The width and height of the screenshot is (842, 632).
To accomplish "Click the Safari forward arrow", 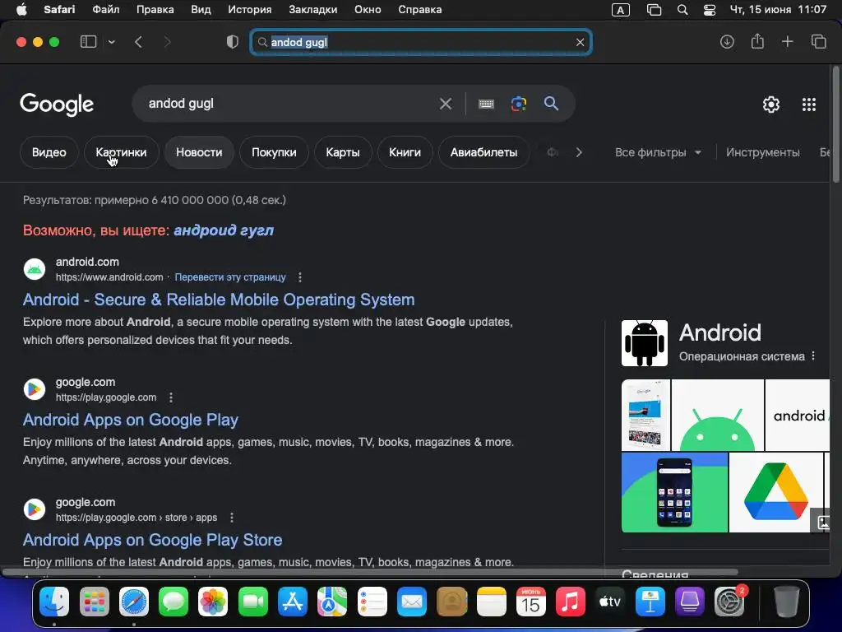I will (167, 42).
